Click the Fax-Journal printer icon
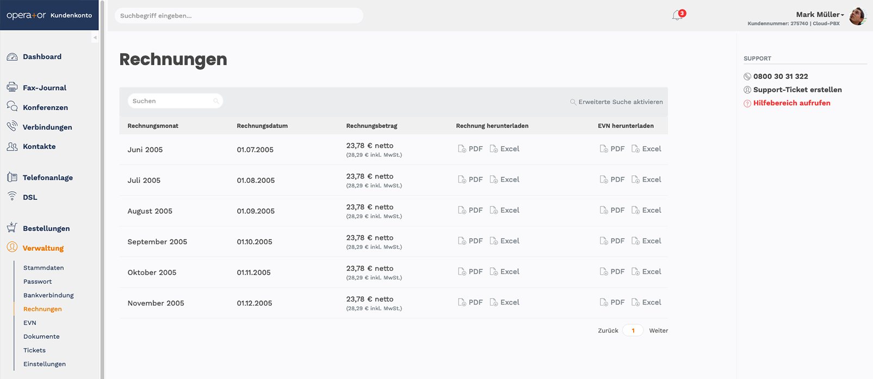 point(12,87)
